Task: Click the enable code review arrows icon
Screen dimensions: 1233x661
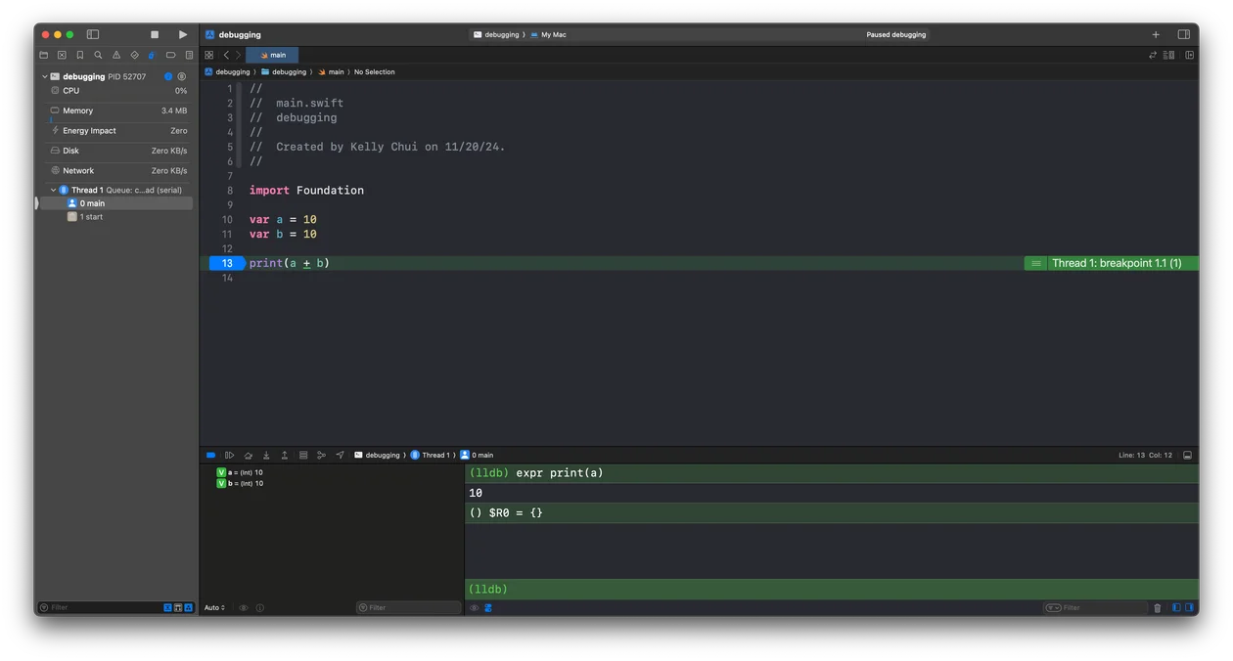Action: (1153, 55)
